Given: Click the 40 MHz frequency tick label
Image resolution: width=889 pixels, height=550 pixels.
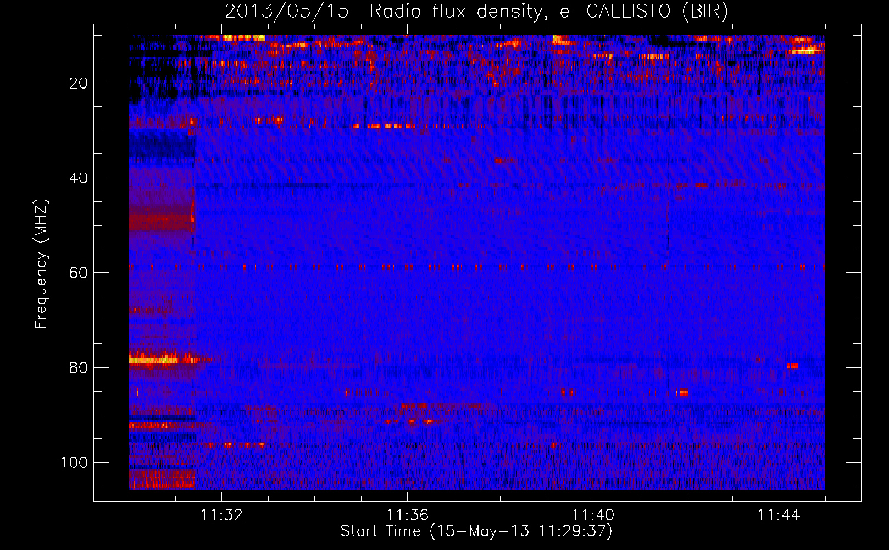Looking at the screenshot, I should (x=79, y=178).
